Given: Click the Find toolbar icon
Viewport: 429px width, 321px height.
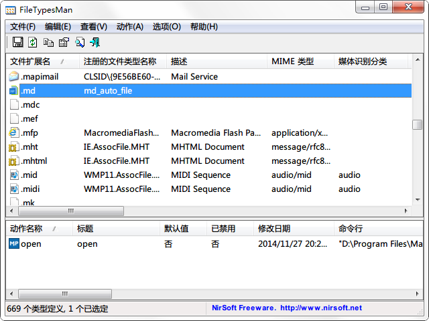Looking at the screenshot, I should point(80,43).
